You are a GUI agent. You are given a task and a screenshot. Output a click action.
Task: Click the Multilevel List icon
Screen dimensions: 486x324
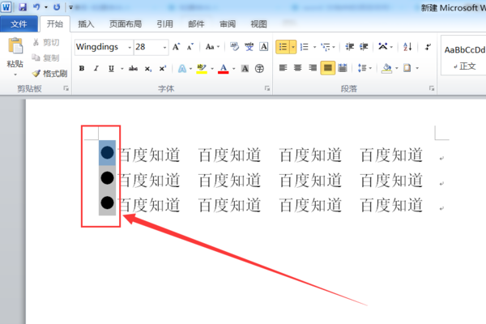tap(326, 47)
